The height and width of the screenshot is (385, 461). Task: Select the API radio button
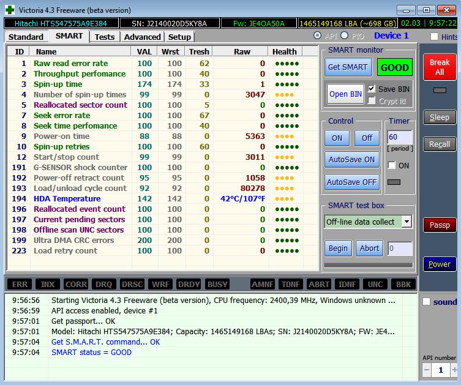[317, 36]
